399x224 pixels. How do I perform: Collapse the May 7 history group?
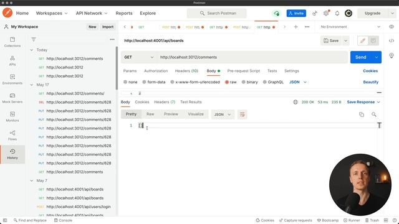pos(32,180)
